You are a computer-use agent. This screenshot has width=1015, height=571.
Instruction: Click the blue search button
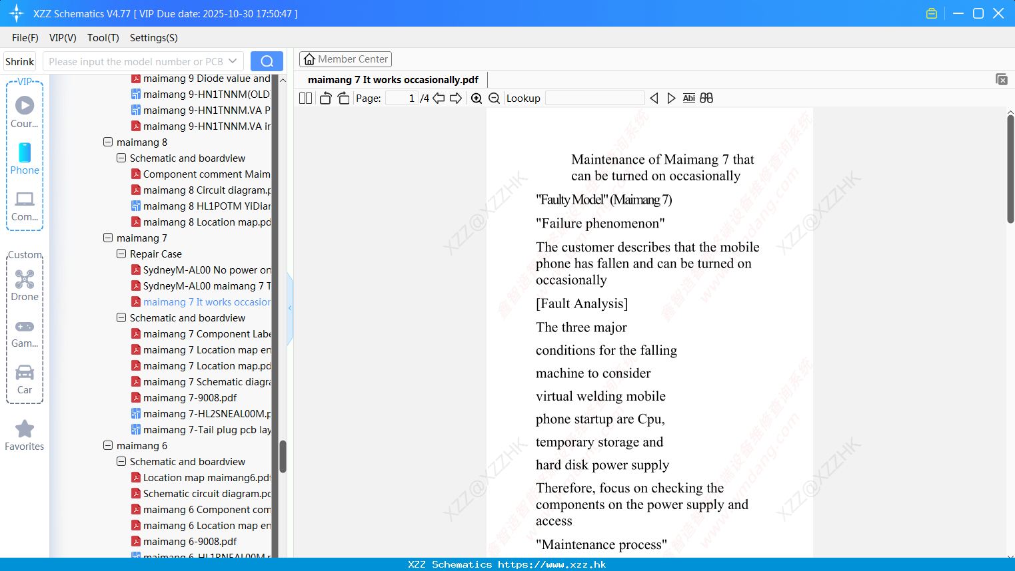coord(267,61)
